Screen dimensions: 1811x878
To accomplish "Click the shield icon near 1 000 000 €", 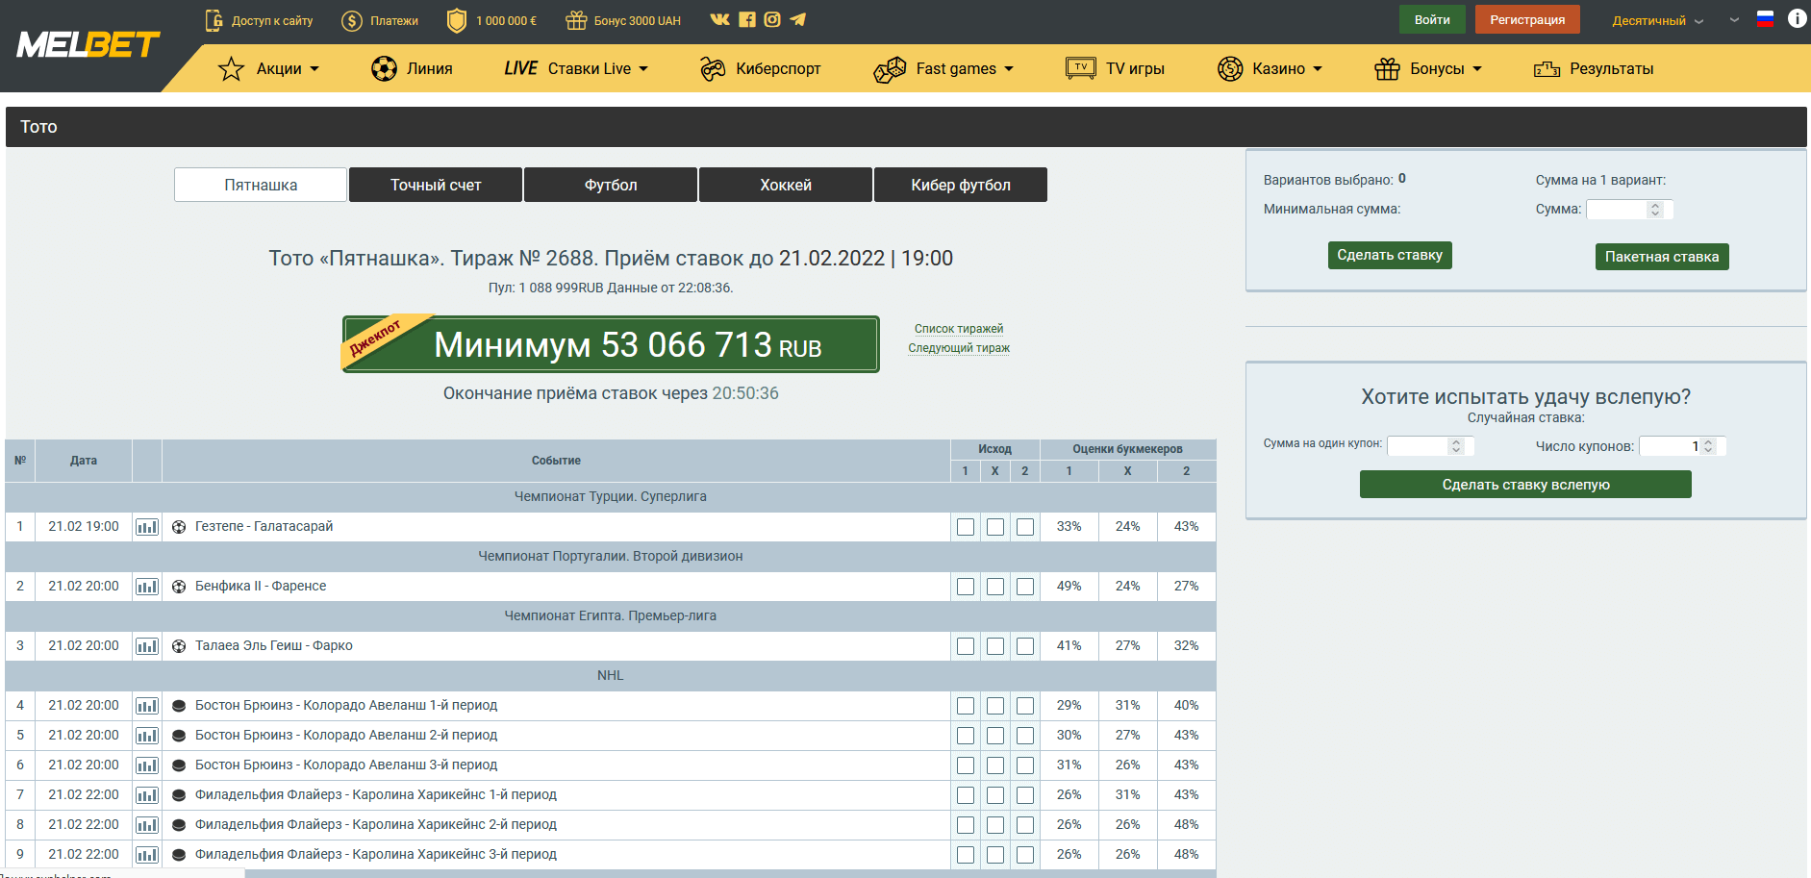I will (457, 20).
